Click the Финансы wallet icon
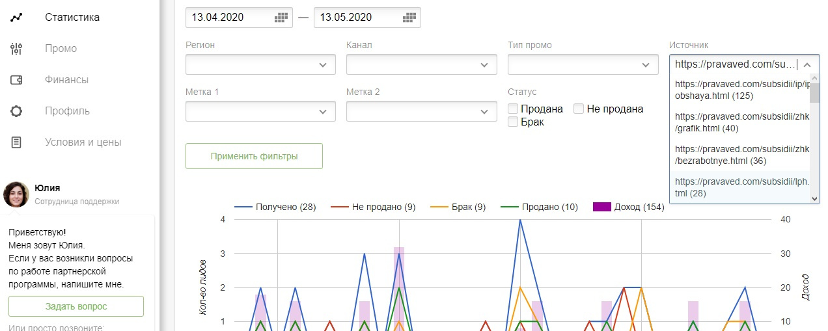Viewport: 828px width, 331px height. pyautogui.click(x=17, y=80)
